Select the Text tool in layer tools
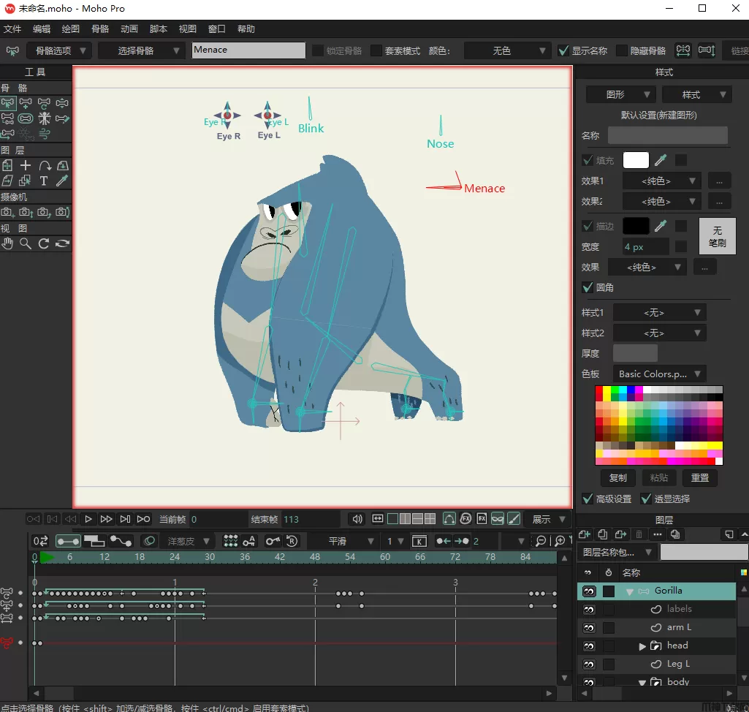The height and width of the screenshot is (712, 749). coord(44,181)
